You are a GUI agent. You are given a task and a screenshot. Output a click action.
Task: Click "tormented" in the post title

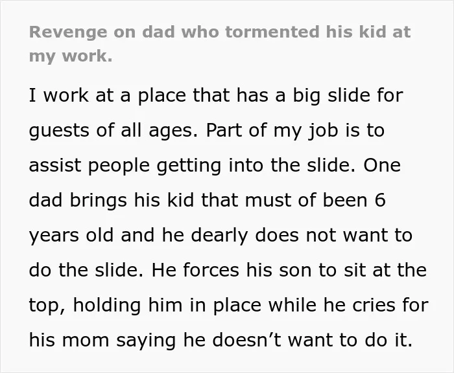point(272,32)
